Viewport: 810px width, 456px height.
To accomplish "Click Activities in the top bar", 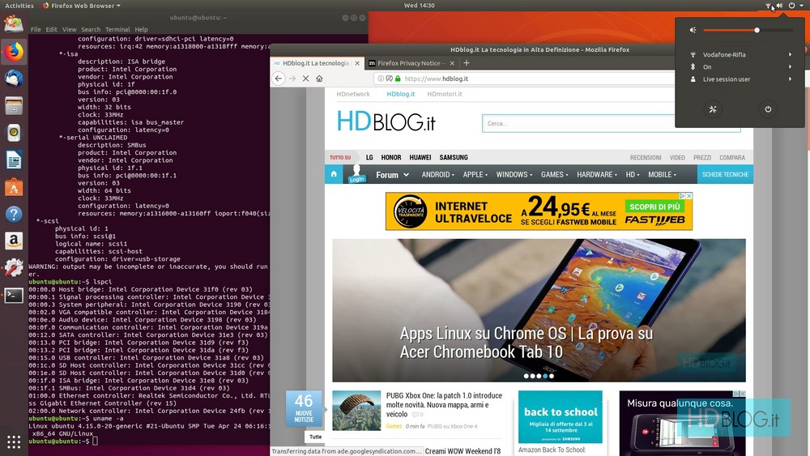I will (x=19, y=6).
